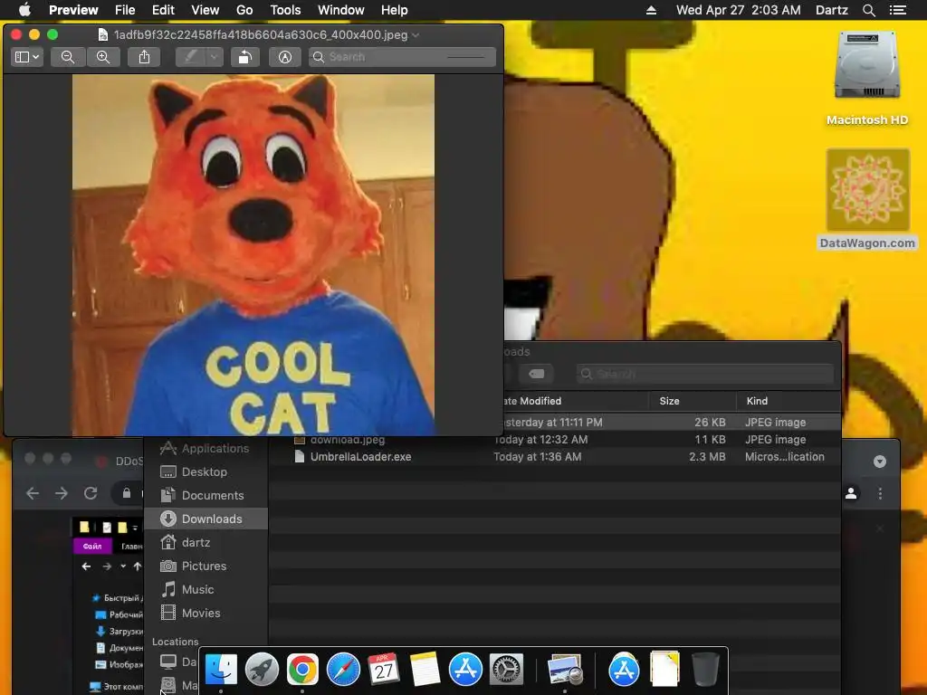Open Desktop in the Finder sidebar
Screen dimensions: 927x695
pos(205,471)
